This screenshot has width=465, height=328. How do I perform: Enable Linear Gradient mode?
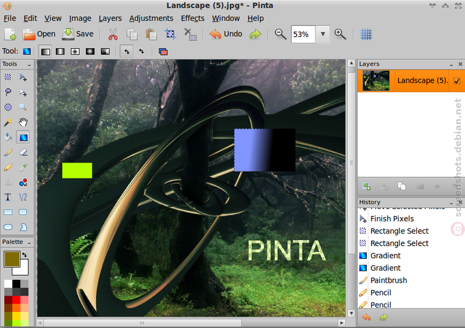(x=45, y=52)
